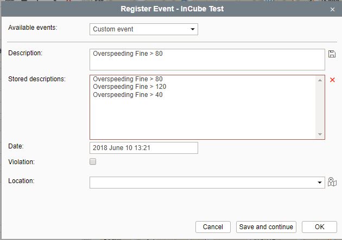Click stored descriptions scrollbar up arrow
Image resolution: width=342 pixels, height=240 pixels.
point(320,80)
